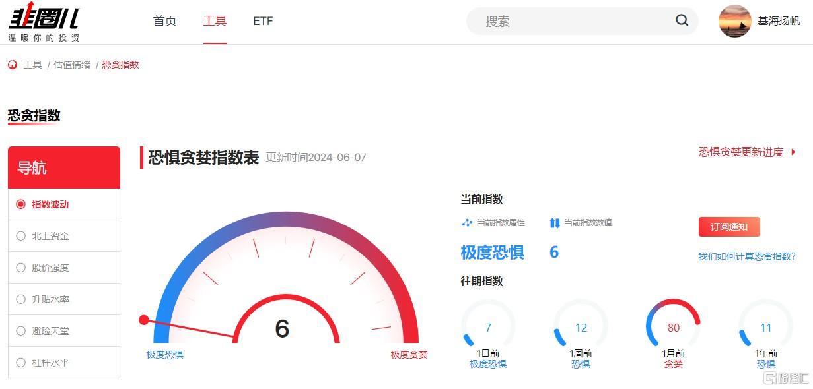Screen dimensions: 813x389
Task: Click the 1日前 gauge showing 7
Action: 488,326
